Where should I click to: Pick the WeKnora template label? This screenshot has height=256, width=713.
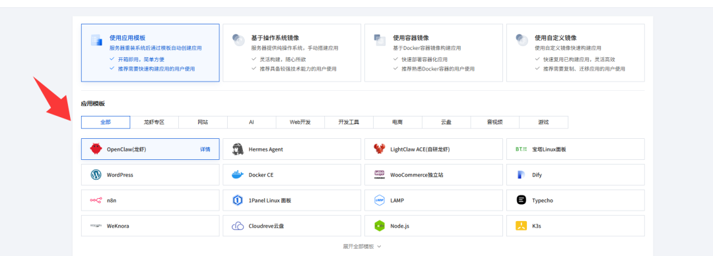pyautogui.click(x=118, y=226)
